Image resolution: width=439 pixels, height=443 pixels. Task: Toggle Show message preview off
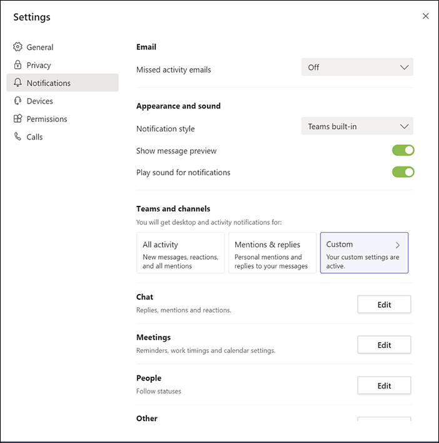(x=403, y=150)
